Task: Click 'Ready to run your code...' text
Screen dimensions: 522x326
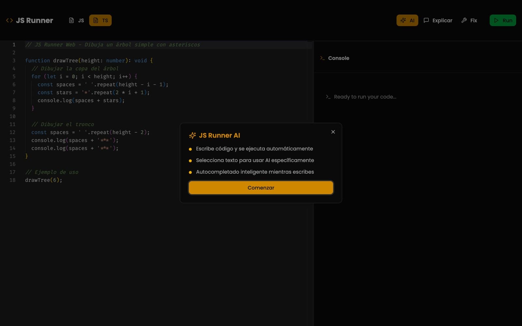Action: point(365,97)
